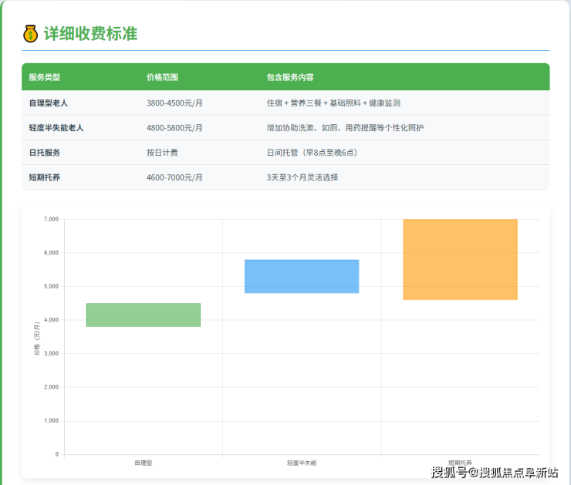Screen dimensions: 571x485
Task: Click the money bag icon beside the heading
Action: [31, 34]
